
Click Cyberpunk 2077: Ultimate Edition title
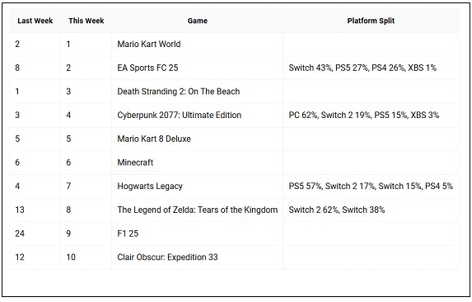coord(180,115)
